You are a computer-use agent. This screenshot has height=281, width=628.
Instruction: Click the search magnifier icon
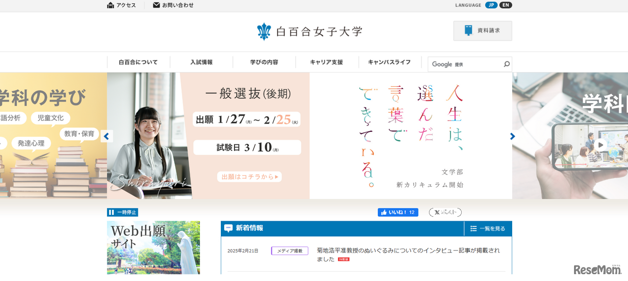tap(506, 64)
